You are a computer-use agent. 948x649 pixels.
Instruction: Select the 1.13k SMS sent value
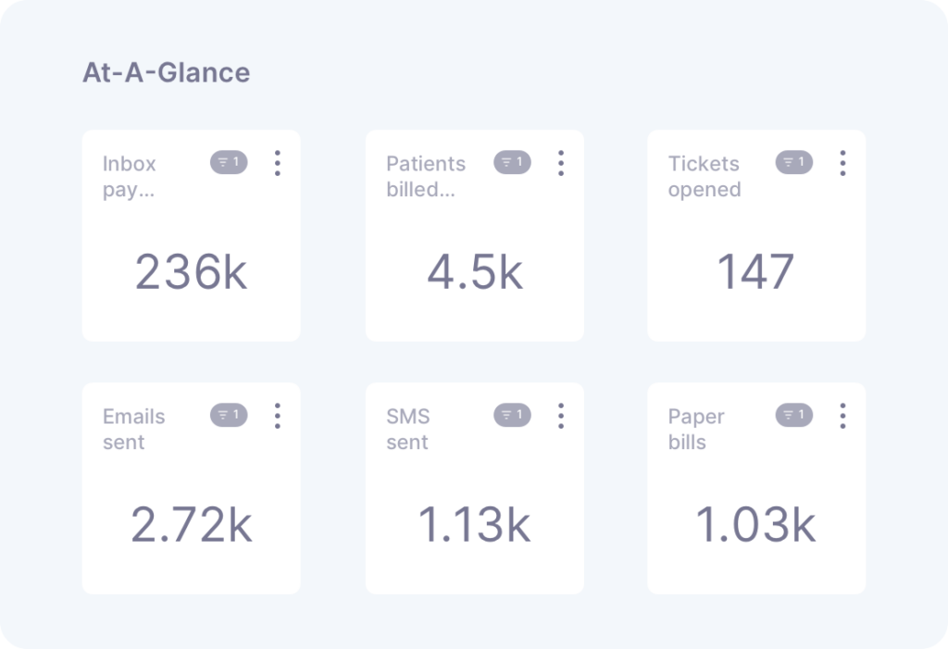click(475, 525)
